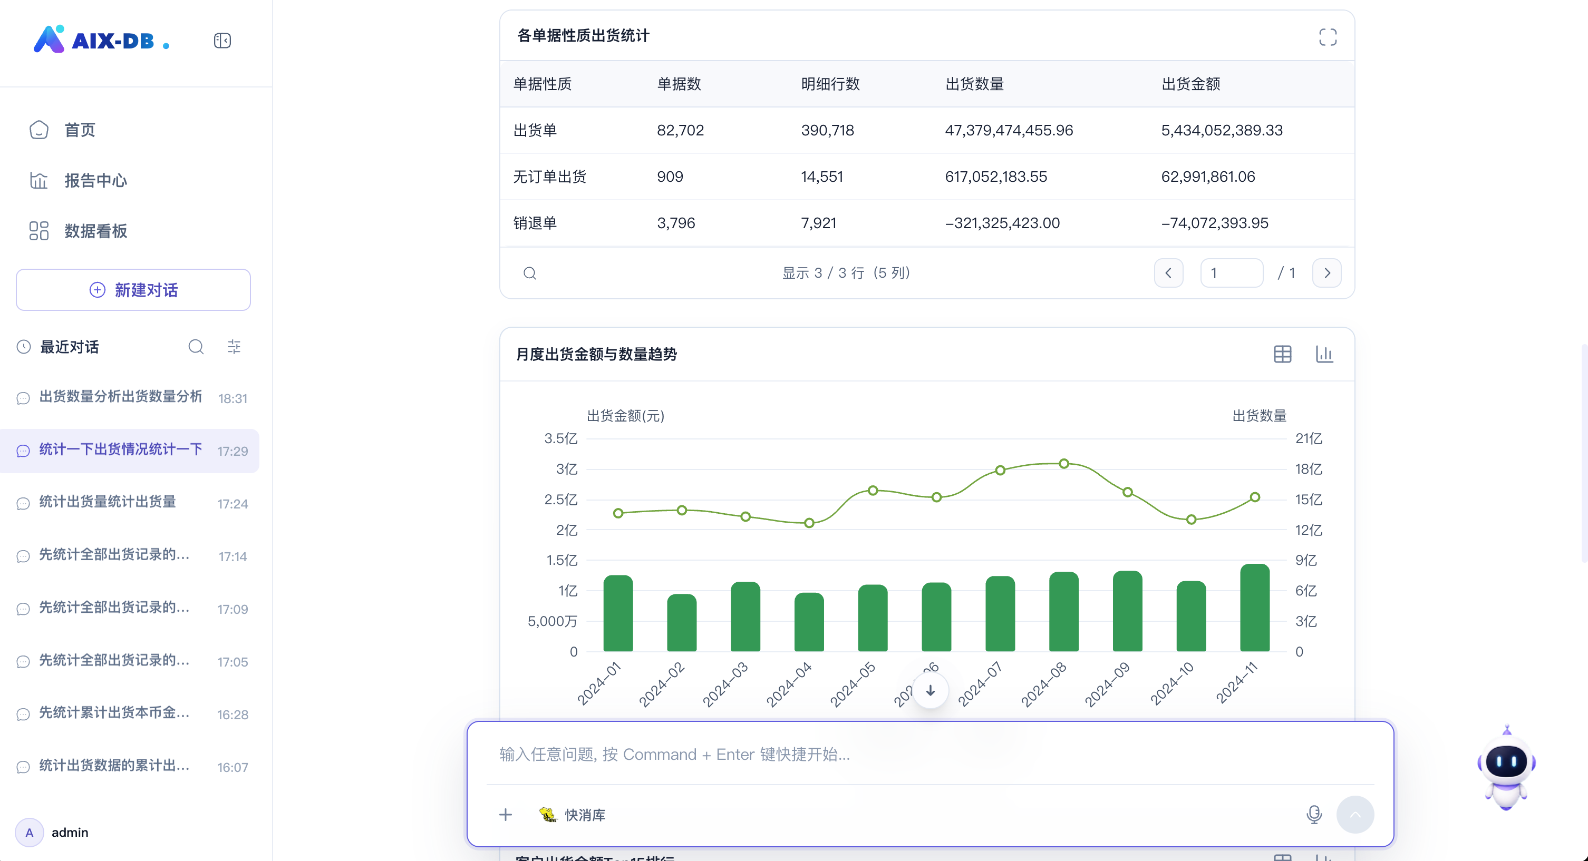
Task: Click the 2024-11 green bar
Action: pos(1254,608)
